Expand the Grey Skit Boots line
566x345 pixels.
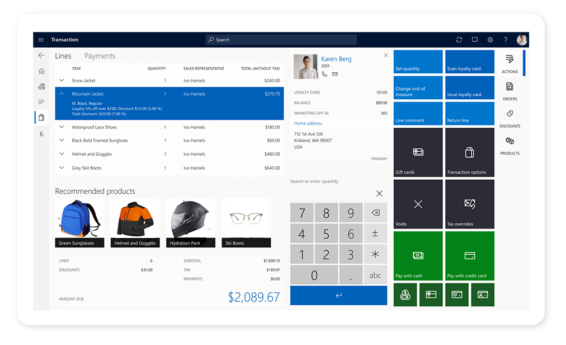pyautogui.click(x=62, y=168)
